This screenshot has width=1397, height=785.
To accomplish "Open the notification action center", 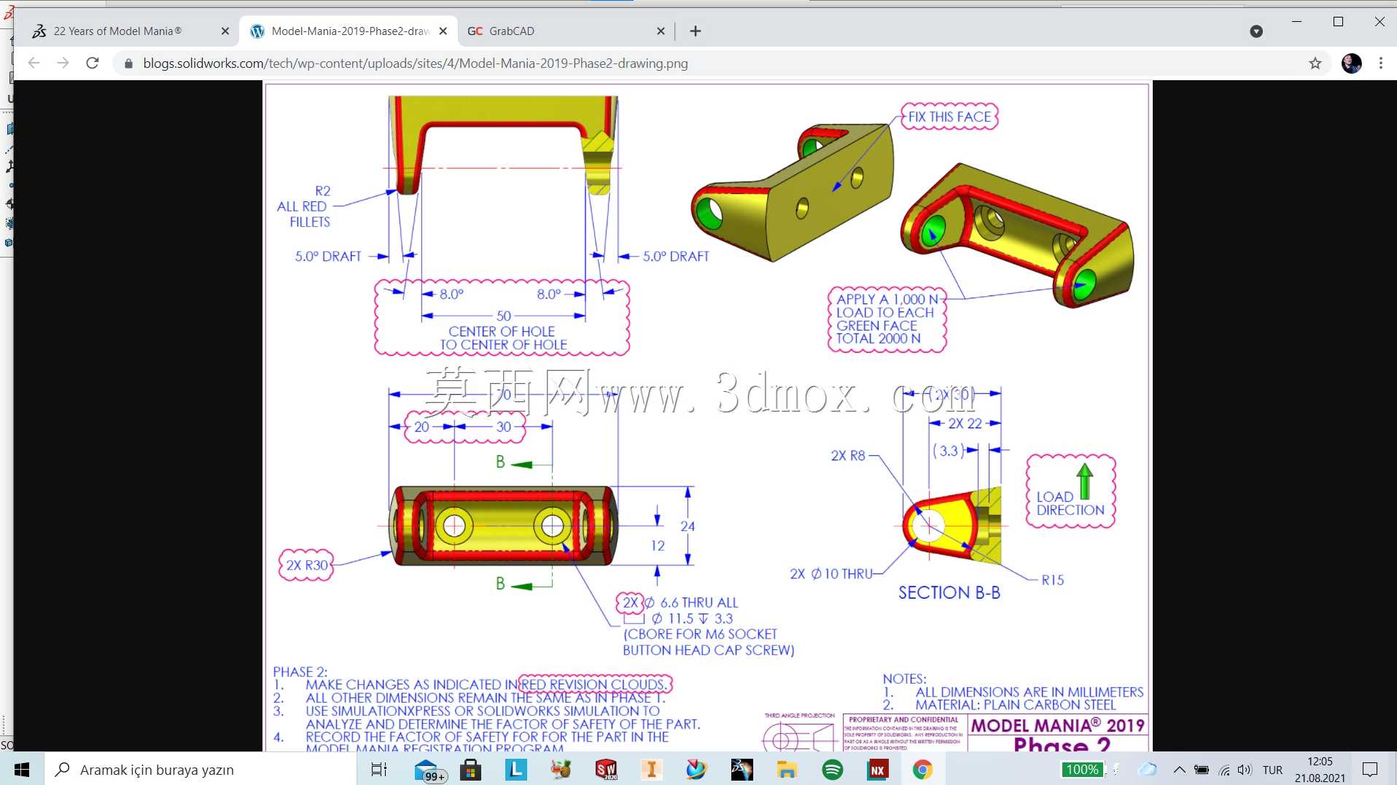I will [x=1370, y=770].
